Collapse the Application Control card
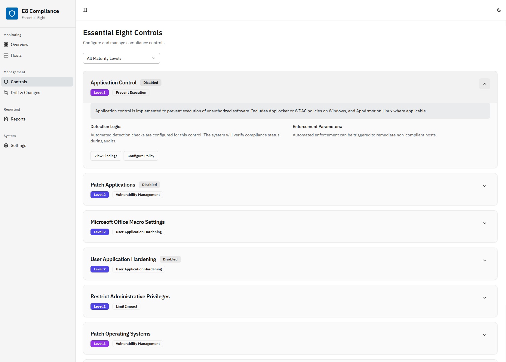Viewport: 506px width, 362px height. point(484,84)
